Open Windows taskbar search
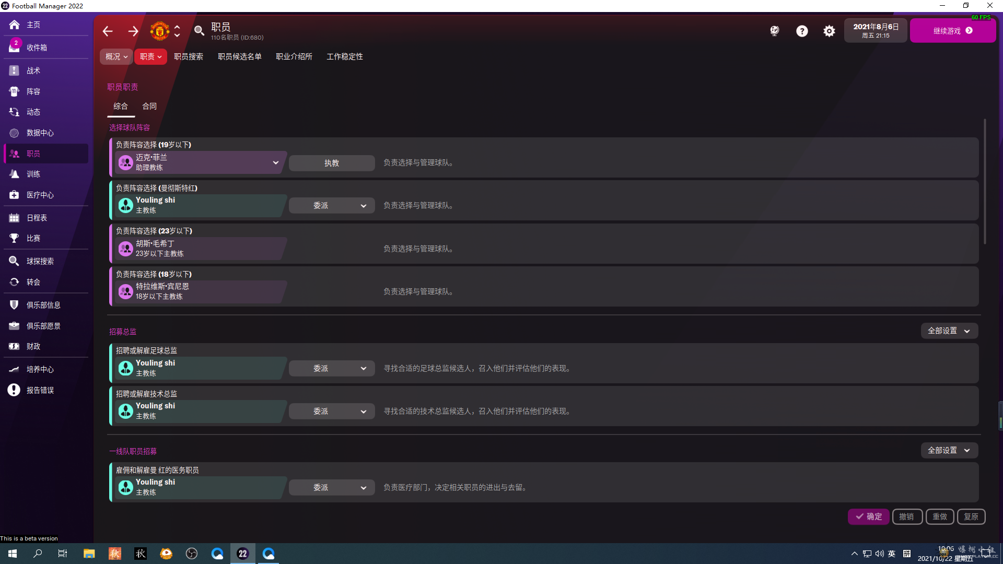This screenshot has width=1003, height=564. coord(38,554)
